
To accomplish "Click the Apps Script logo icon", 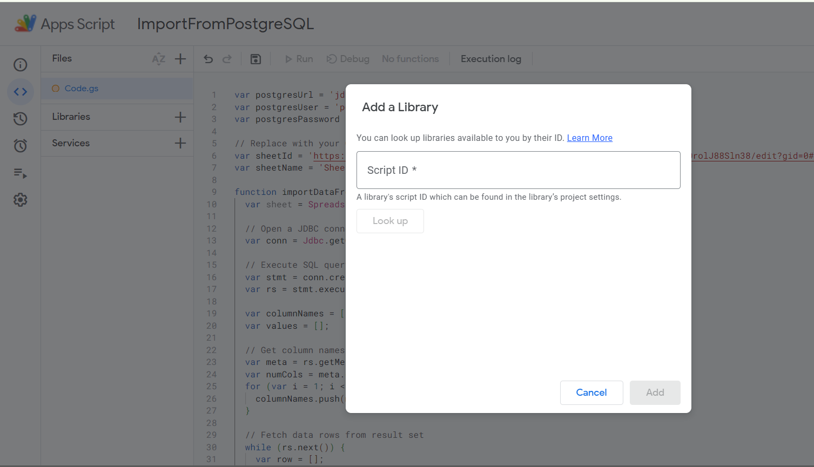I will click(x=25, y=24).
